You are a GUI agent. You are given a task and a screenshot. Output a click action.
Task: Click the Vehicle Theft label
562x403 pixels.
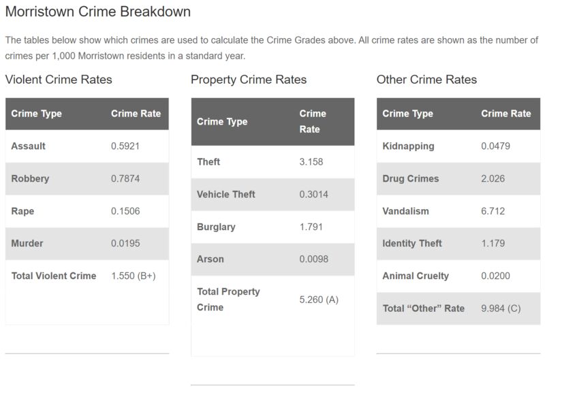(x=226, y=195)
